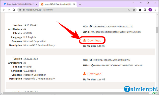159x95 pixels.
Task: Click the vertical scrollbar thumb
Action: pos(157,30)
